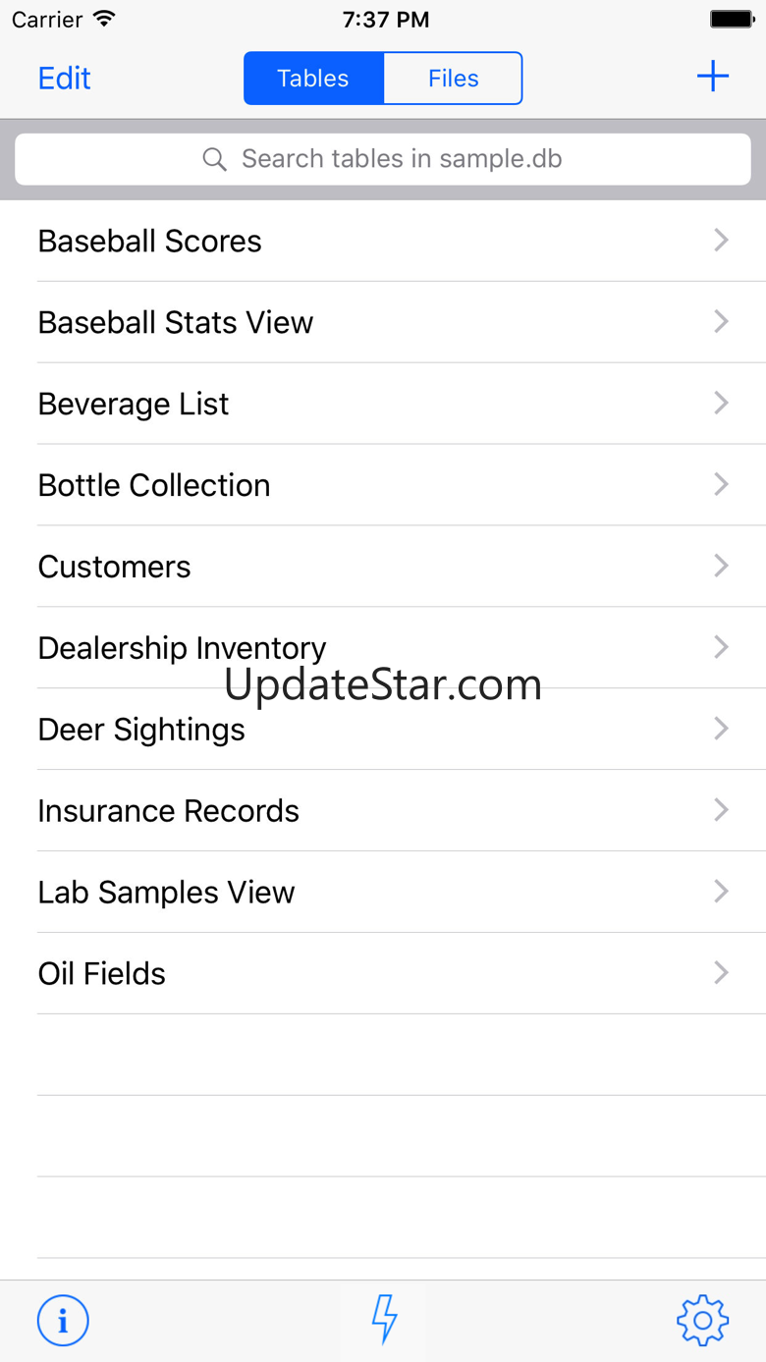The image size is (766, 1362).
Task: Expand Beverage List row chevron
Action: click(721, 404)
